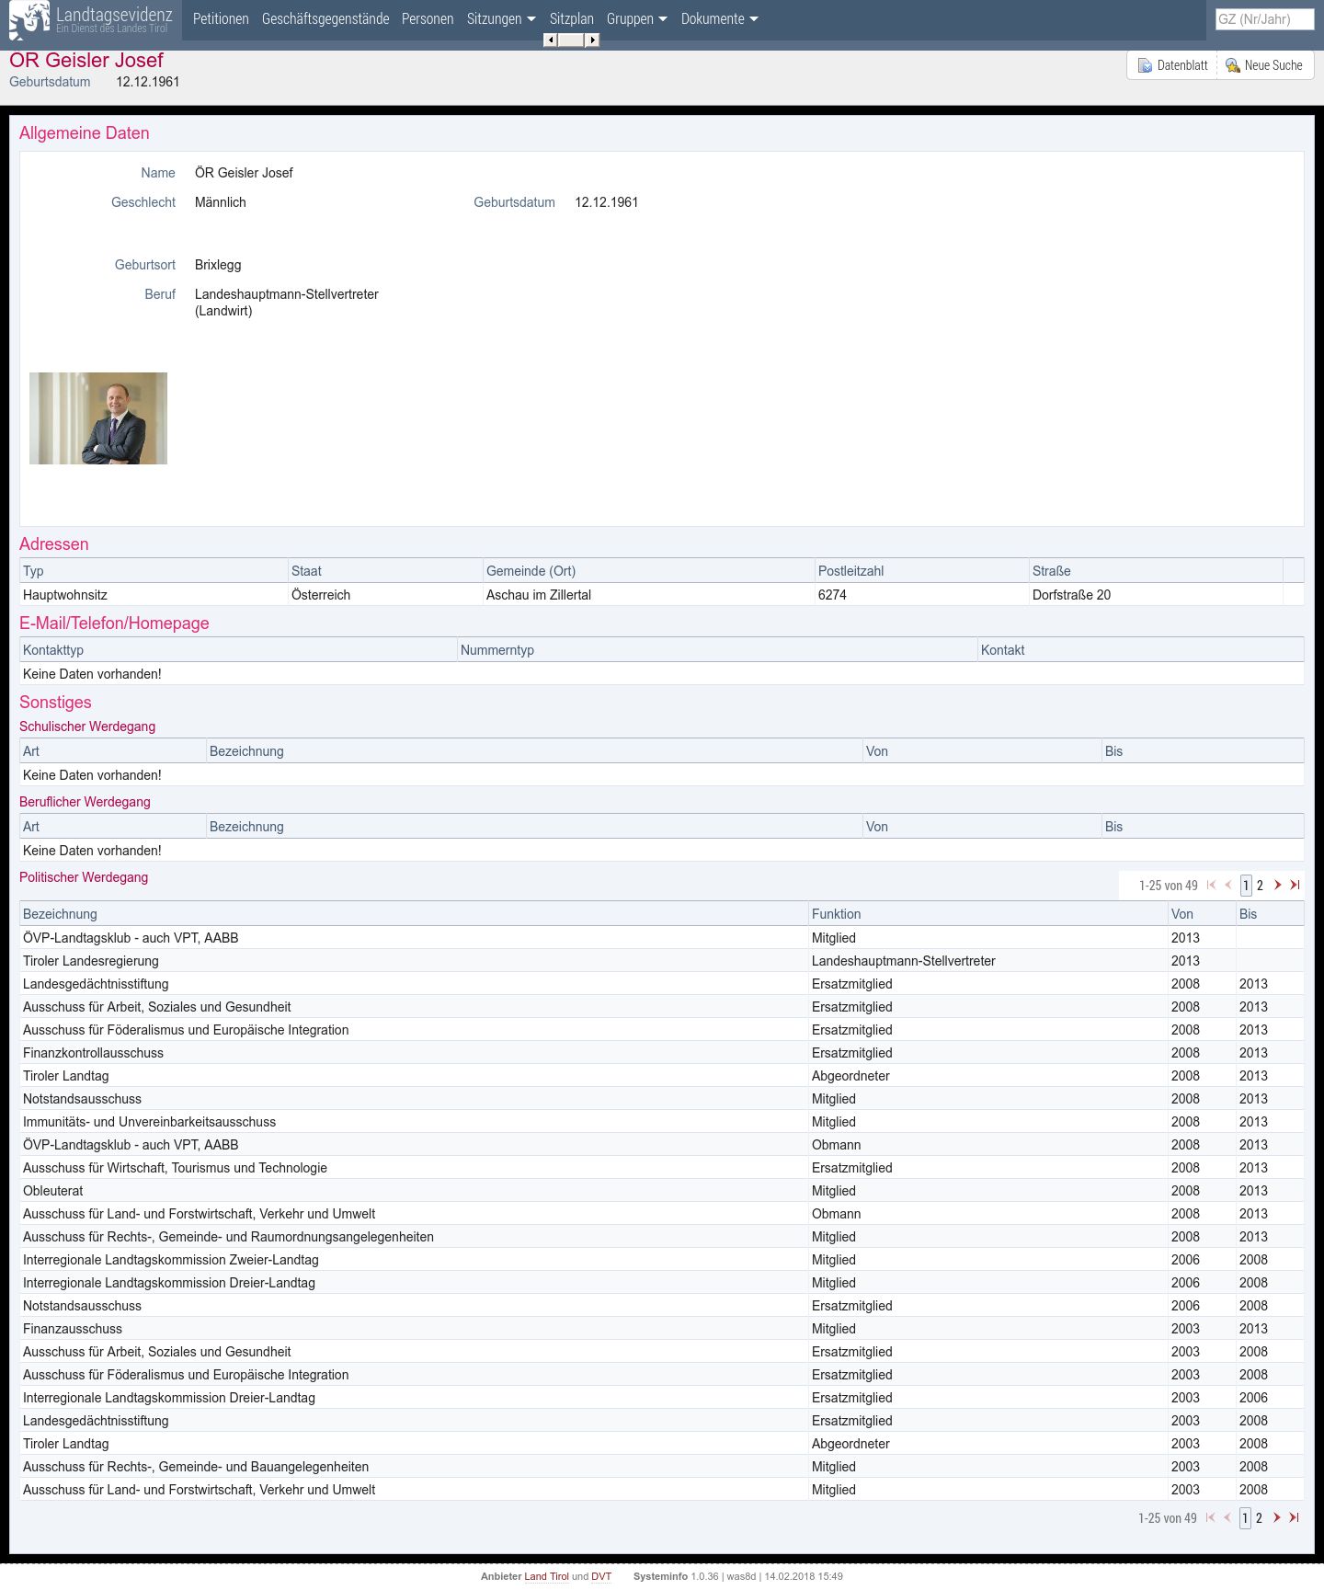Click the Kontakttyp column header
This screenshot has height=1590, width=1324.
click(238, 650)
